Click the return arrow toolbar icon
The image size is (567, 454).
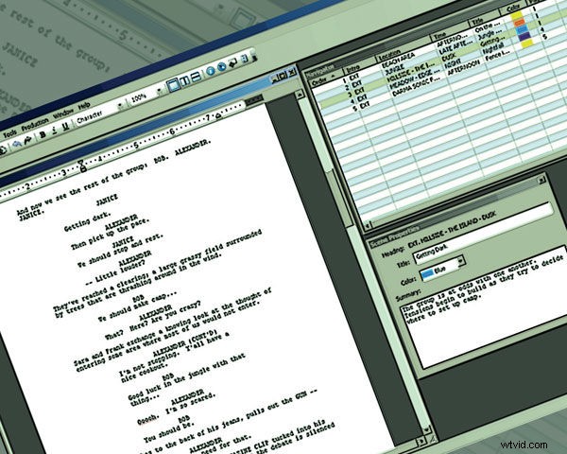point(232,62)
